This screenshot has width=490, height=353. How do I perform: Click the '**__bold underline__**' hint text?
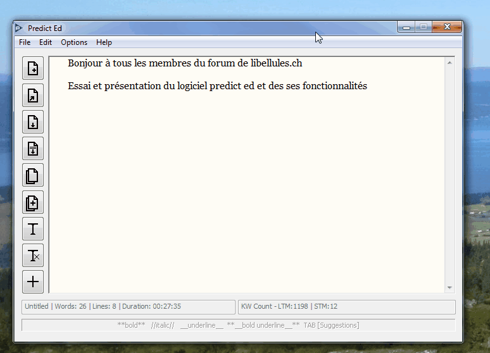pyautogui.click(x=263, y=325)
